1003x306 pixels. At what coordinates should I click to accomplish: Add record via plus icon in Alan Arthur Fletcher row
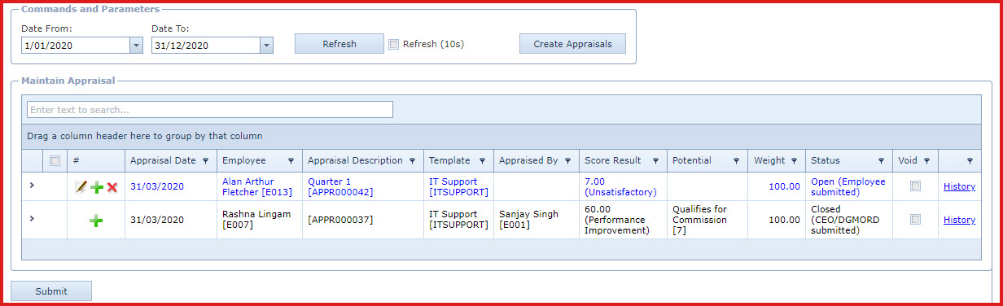97,187
